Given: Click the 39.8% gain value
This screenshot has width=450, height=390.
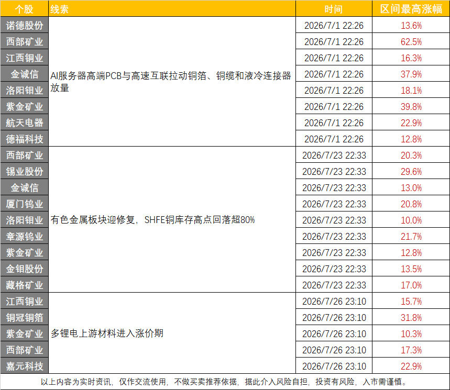Looking at the screenshot, I should tap(411, 107).
